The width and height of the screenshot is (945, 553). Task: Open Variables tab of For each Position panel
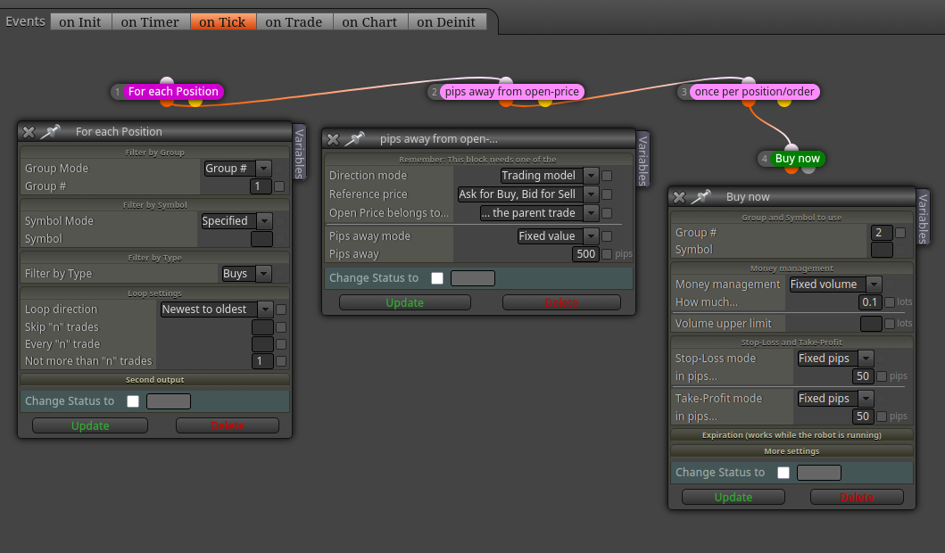pyautogui.click(x=299, y=153)
